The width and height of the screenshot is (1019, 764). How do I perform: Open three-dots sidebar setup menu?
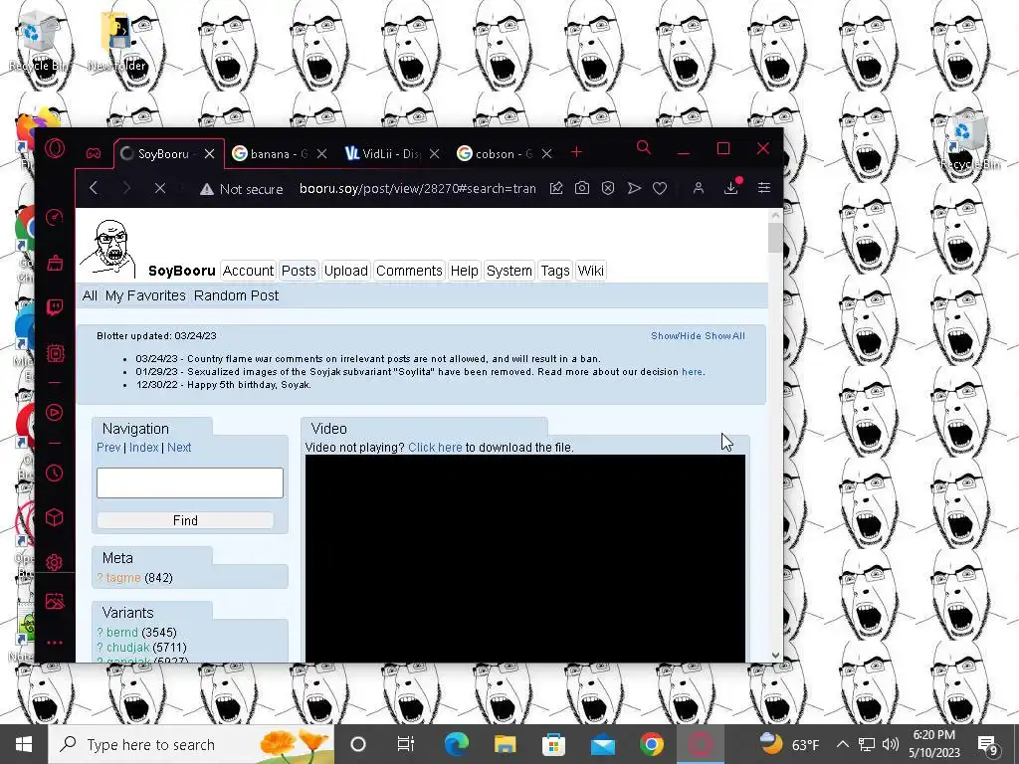coord(55,643)
